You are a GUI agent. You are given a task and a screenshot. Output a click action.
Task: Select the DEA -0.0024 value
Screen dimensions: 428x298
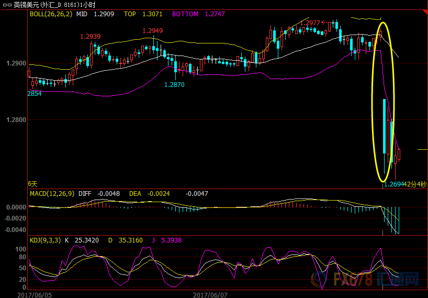click(x=149, y=194)
